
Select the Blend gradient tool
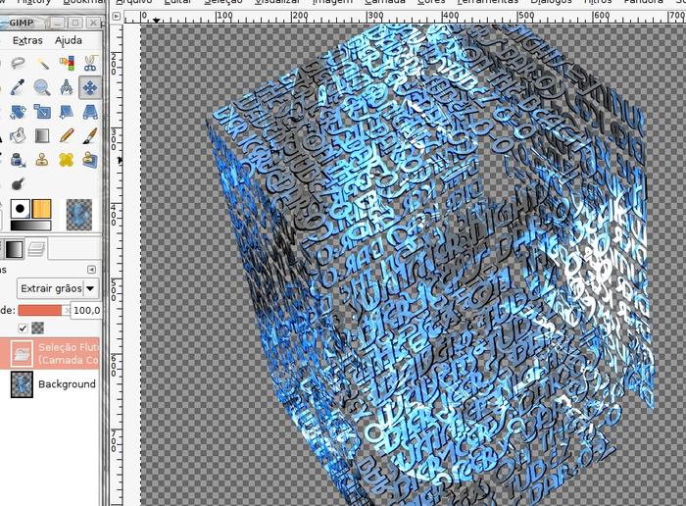[x=42, y=135]
